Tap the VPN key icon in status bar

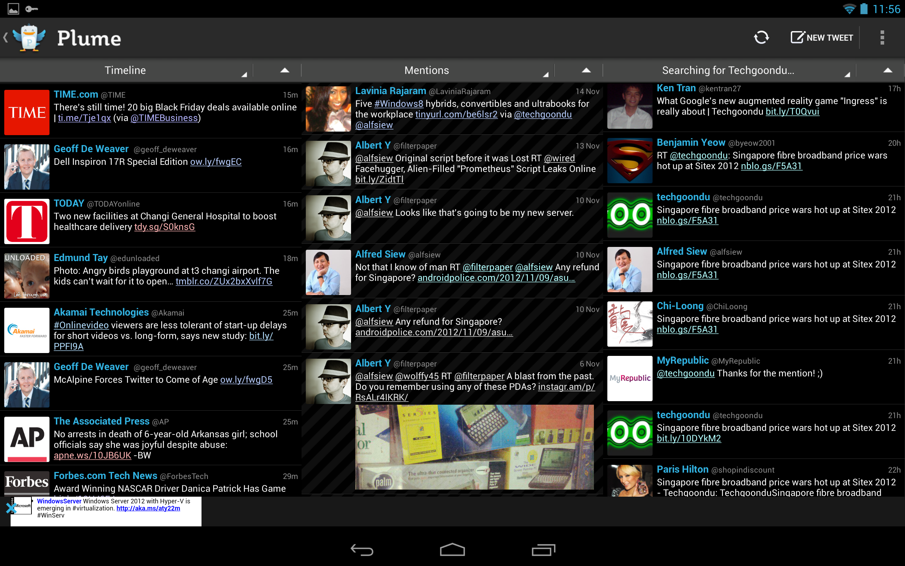pyautogui.click(x=32, y=9)
